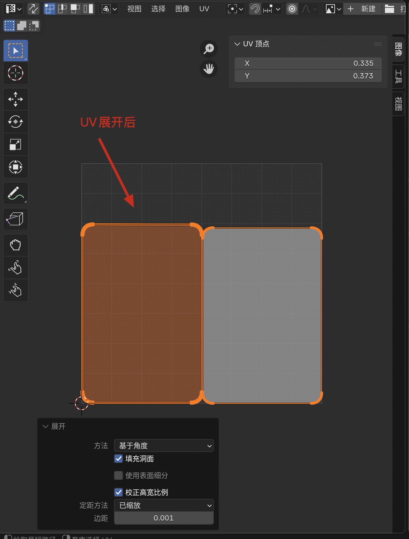This screenshot has width=409, height=539.
Task: Uncheck the 填充洞面 checkbox
Action: tap(118, 459)
